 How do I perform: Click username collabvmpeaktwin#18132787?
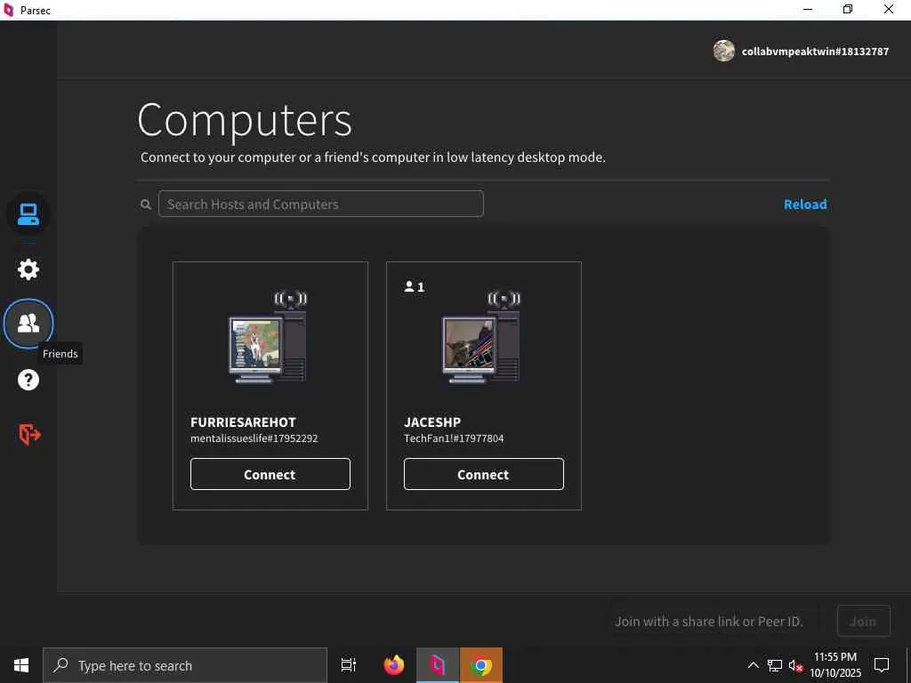815,51
